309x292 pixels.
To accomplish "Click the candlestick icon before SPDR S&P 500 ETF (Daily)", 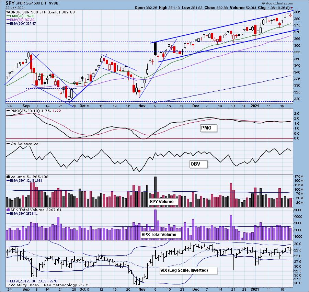I will click(x=9, y=12).
